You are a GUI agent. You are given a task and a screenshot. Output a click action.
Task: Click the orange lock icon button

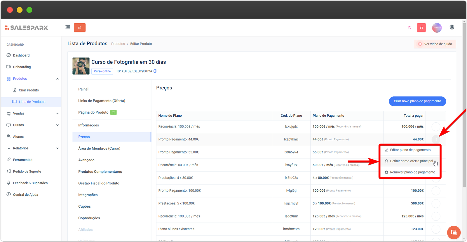tap(80, 27)
